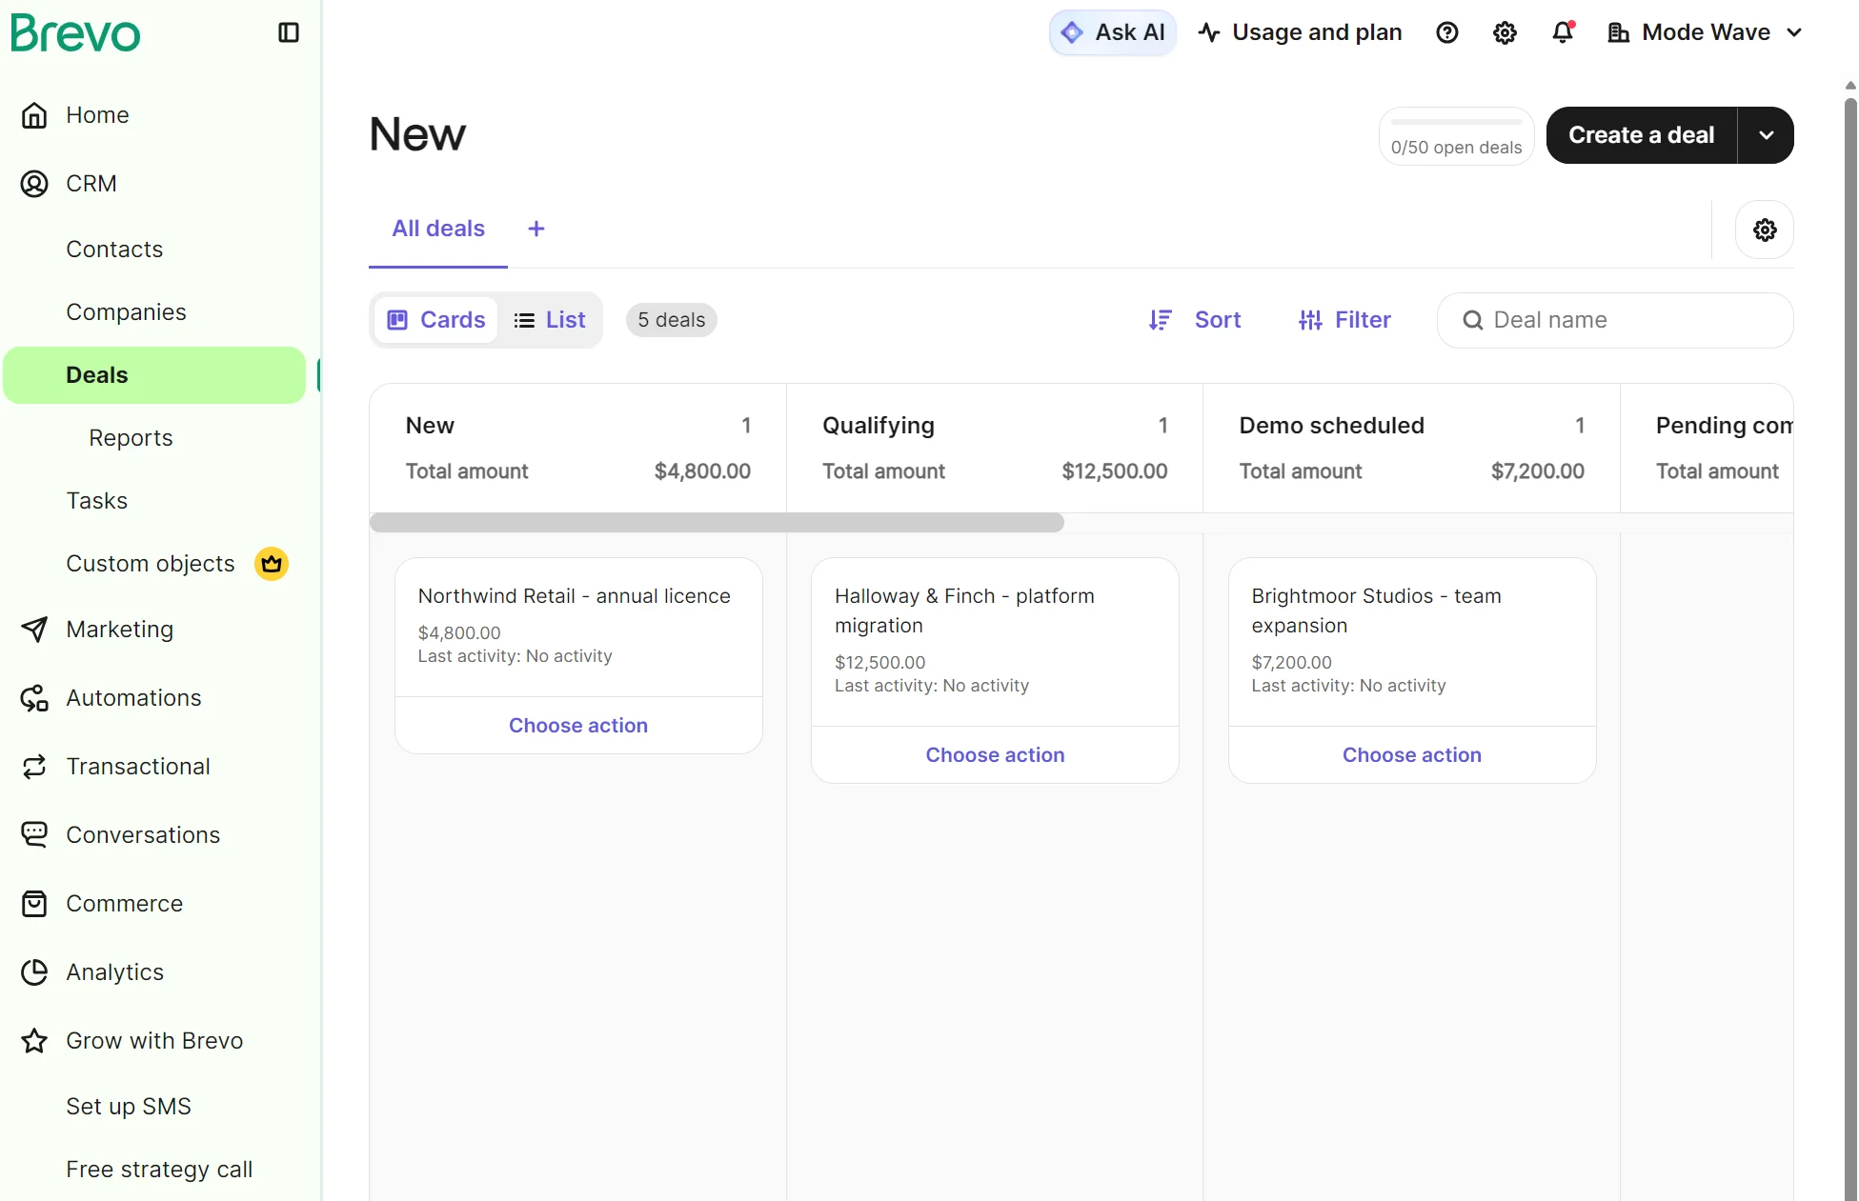This screenshot has width=1859, height=1201.
Task: Expand the Create a deal dropdown arrow
Action: (1767, 135)
